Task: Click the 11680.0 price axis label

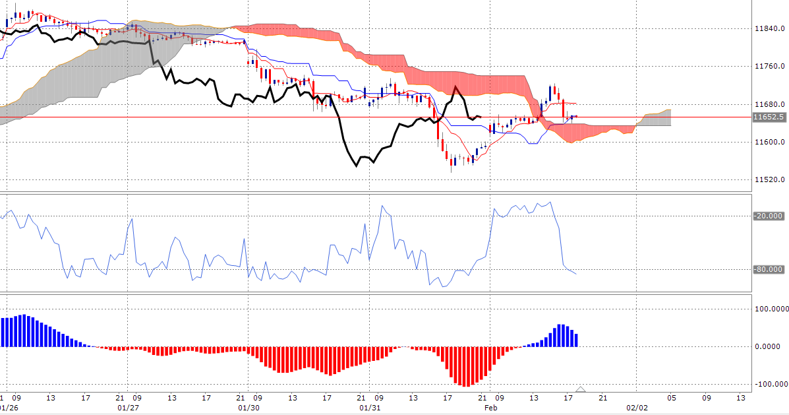Action: coord(769,105)
